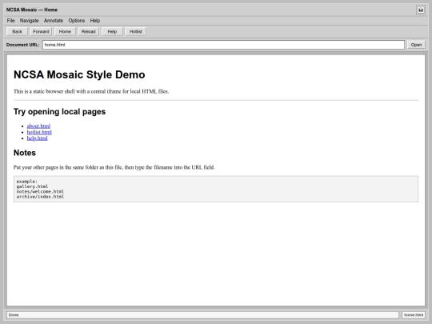
Task: Click the Home toolbar button
Action: (65, 32)
